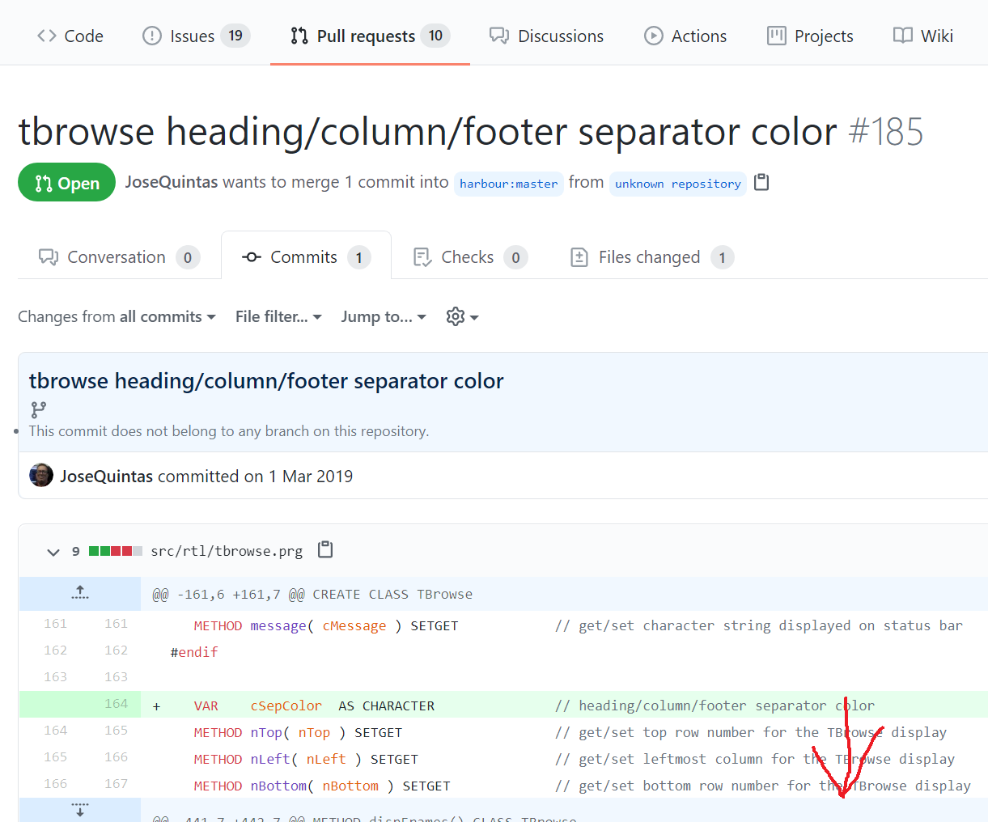The height and width of the screenshot is (822, 988).
Task: Click the diff settings gear icon
Action: [461, 316]
